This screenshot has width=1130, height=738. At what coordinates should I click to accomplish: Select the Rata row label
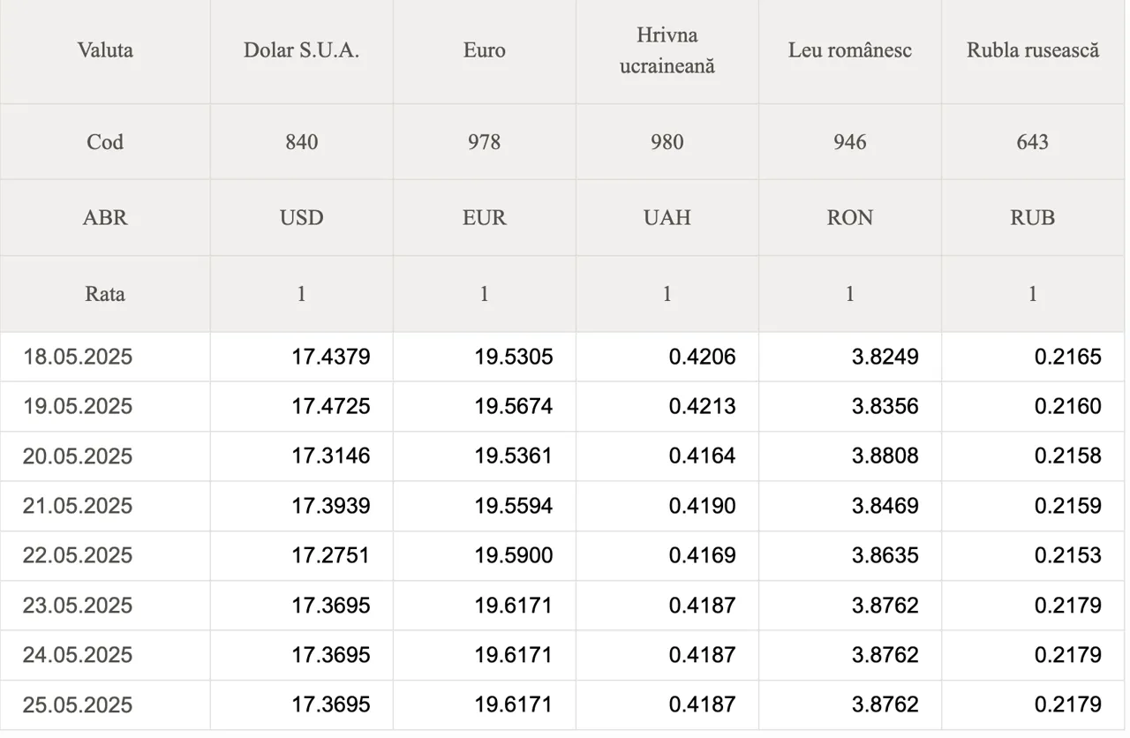[x=105, y=294]
